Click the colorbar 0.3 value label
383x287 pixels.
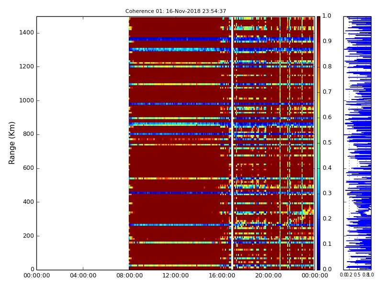click(327, 193)
